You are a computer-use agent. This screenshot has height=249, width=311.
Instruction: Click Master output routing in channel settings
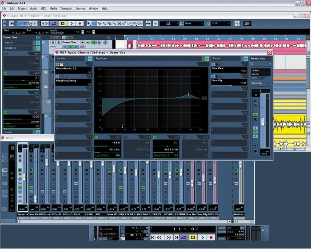click(x=261, y=74)
